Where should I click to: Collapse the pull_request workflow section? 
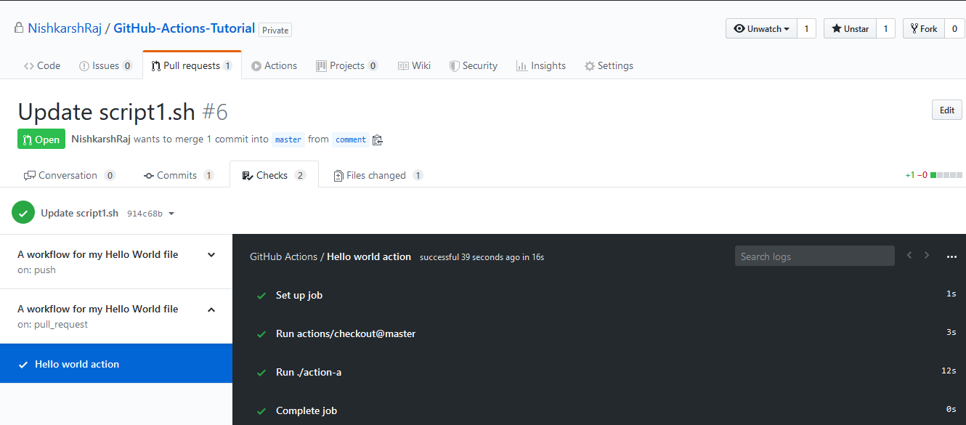pyautogui.click(x=211, y=309)
